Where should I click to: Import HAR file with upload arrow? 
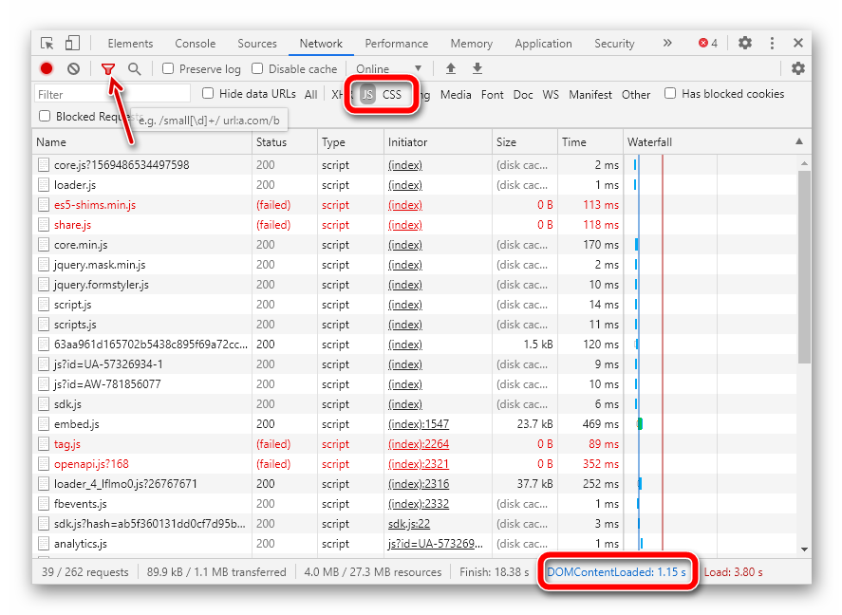(x=451, y=68)
